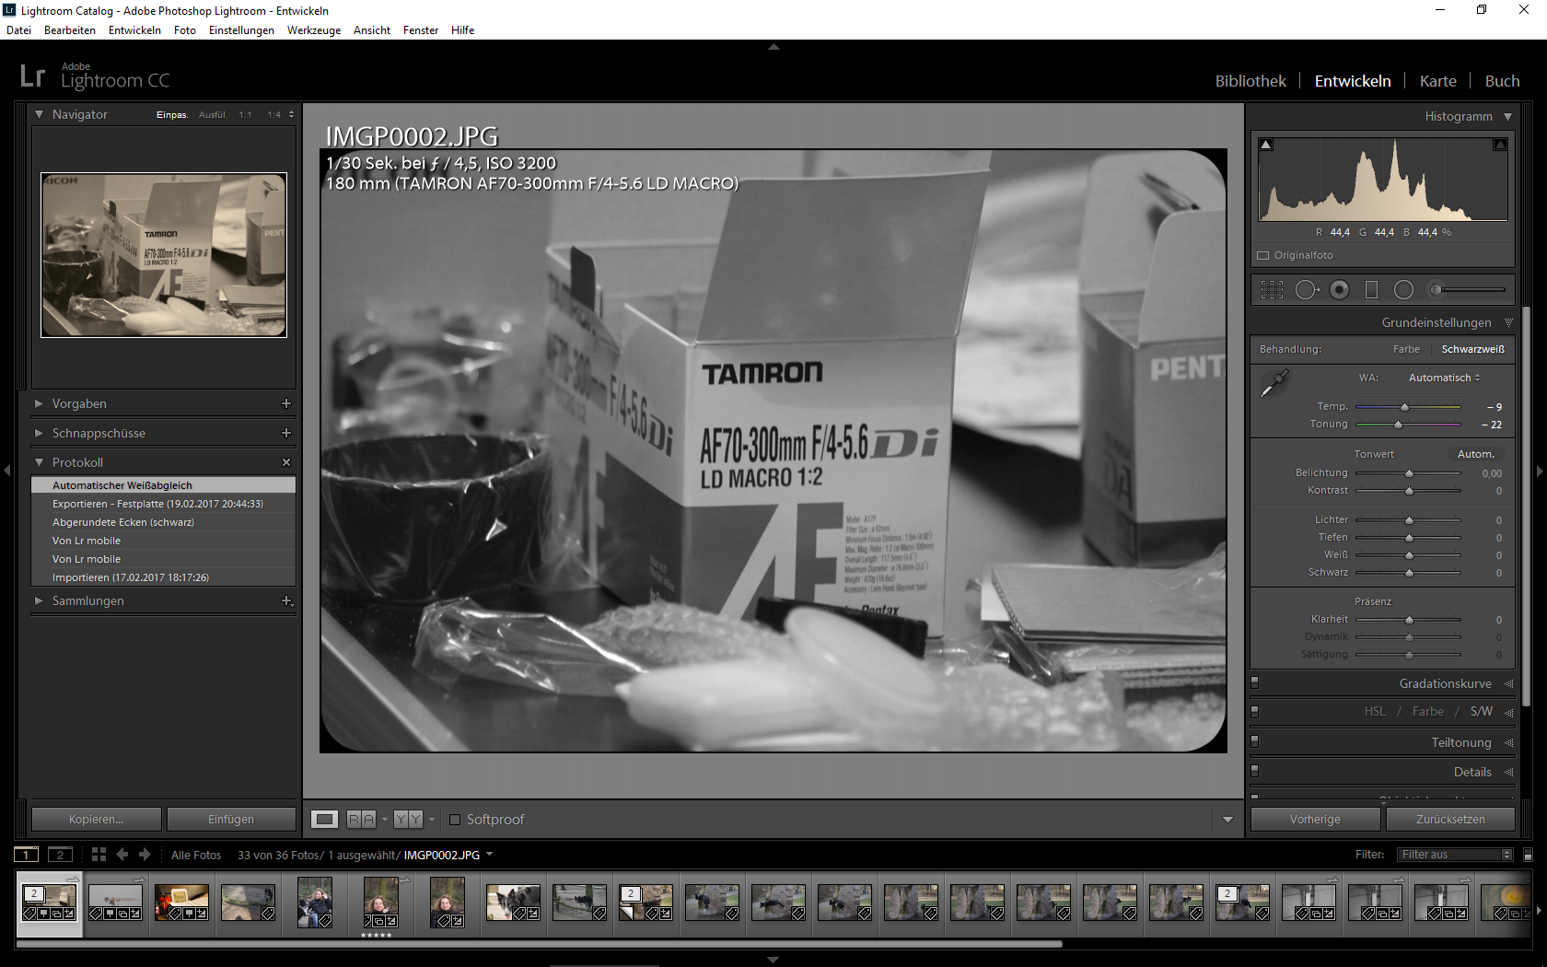
Task: Toggle the Gradationskurve panel switch
Action: coord(1255,683)
